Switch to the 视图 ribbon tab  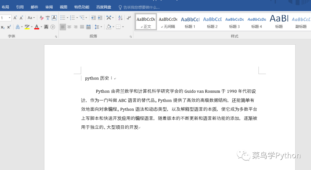click(63, 7)
